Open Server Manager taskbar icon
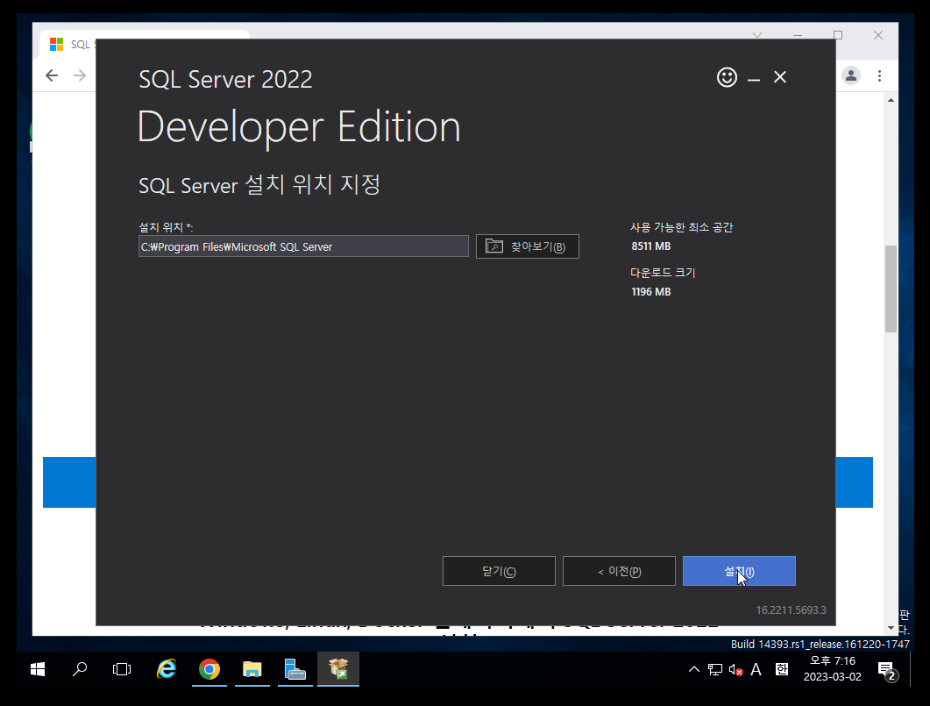This screenshot has width=930, height=706. (x=295, y=669)
